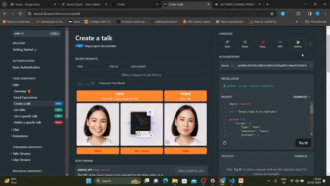Screen dimensions: 330x186
Task: Open the tab search dropdown arrow
Action: pos(4,4)
